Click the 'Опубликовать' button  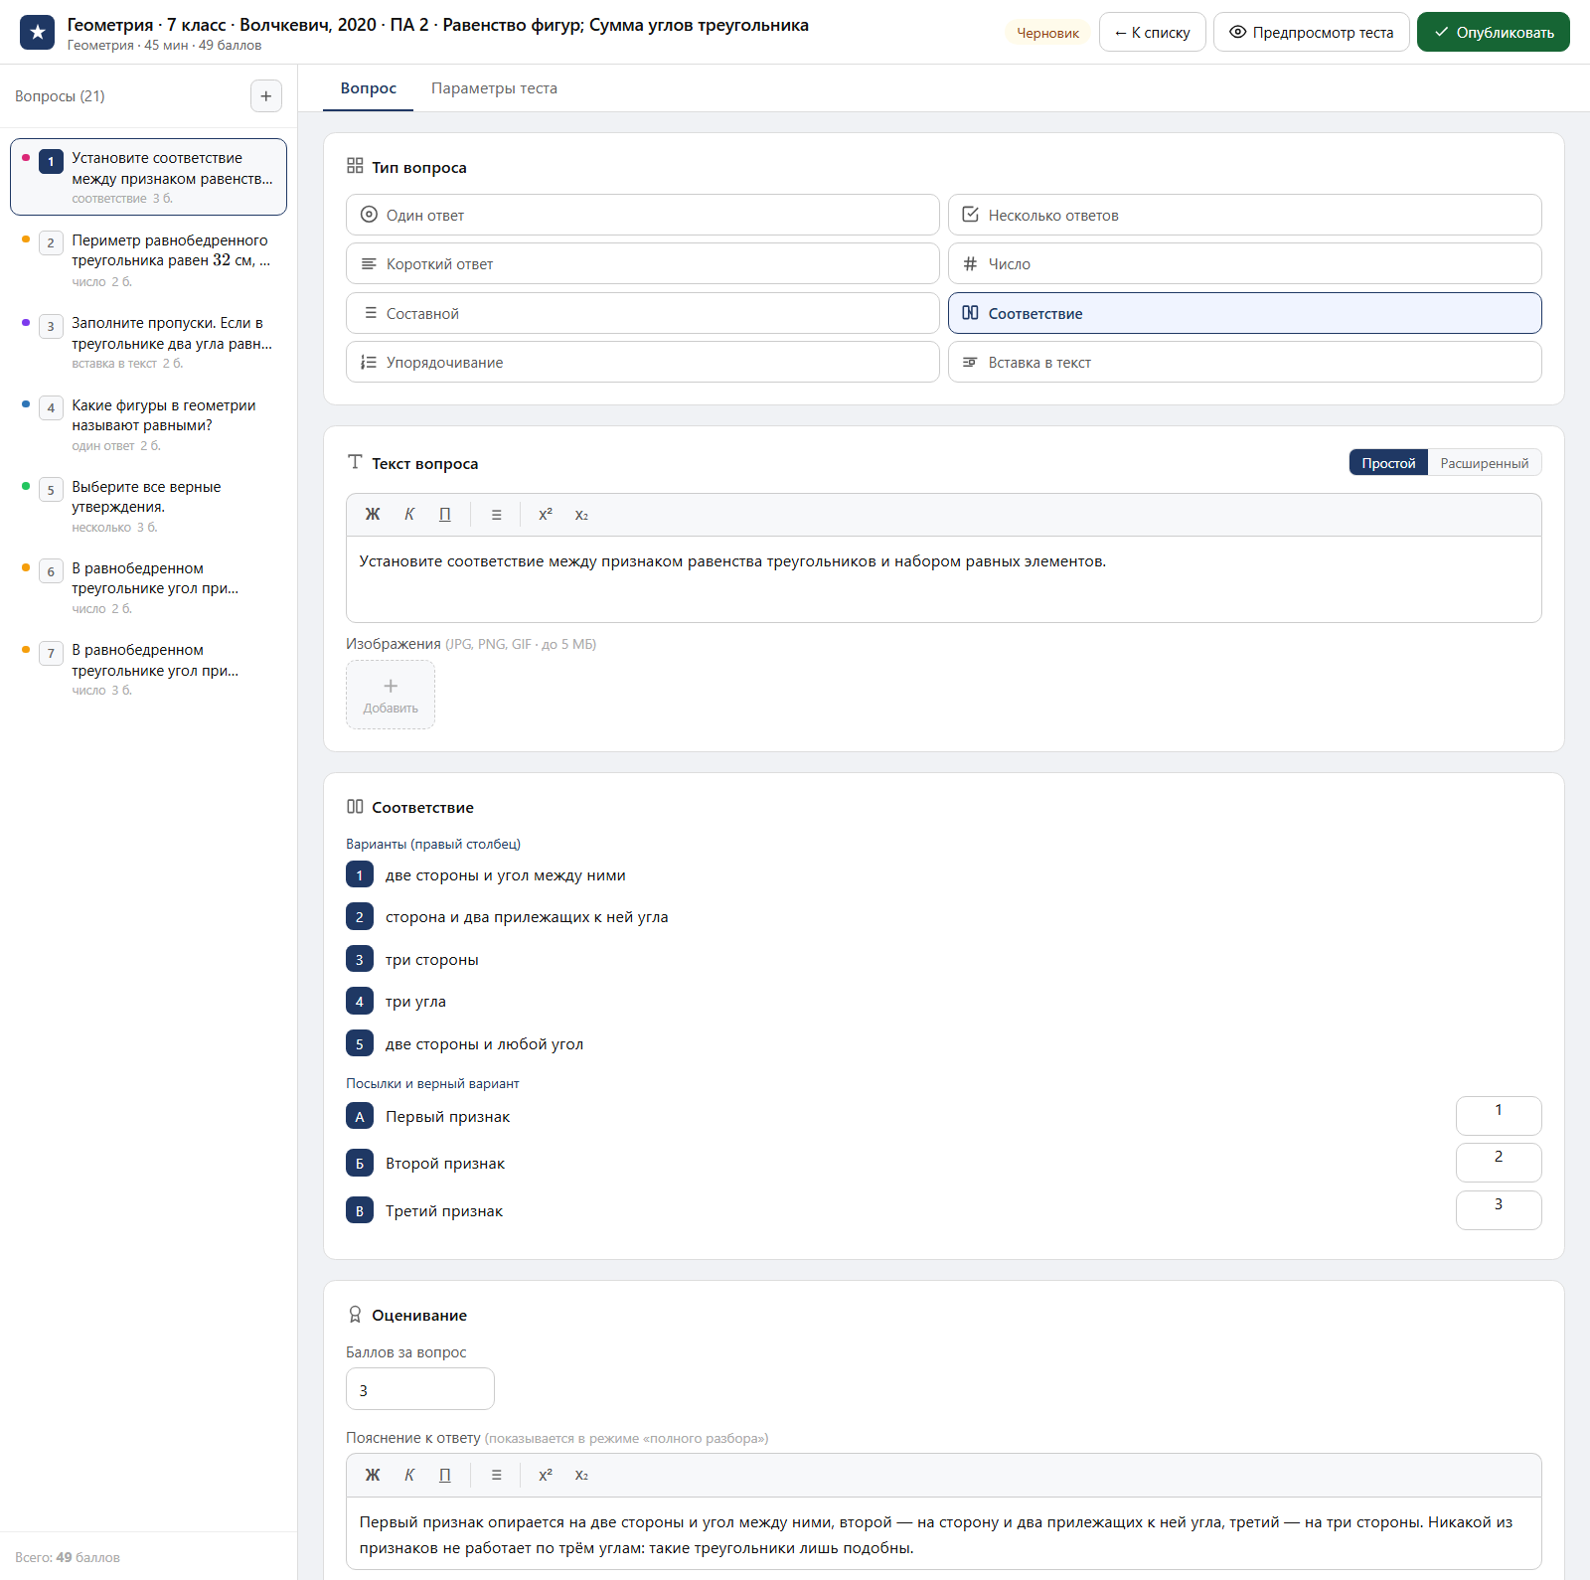tap(1494, 33)
